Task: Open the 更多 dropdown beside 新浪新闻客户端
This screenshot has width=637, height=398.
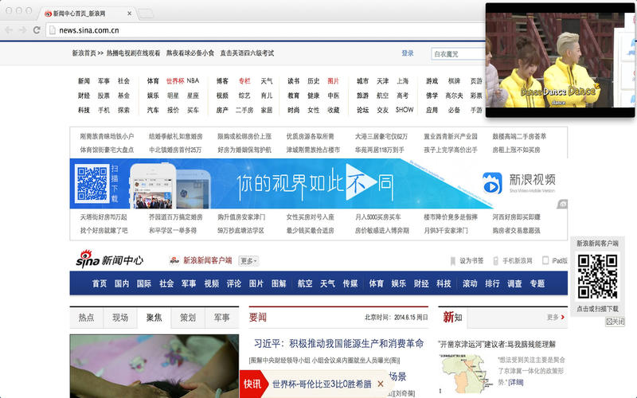Action: pos(248,261)
